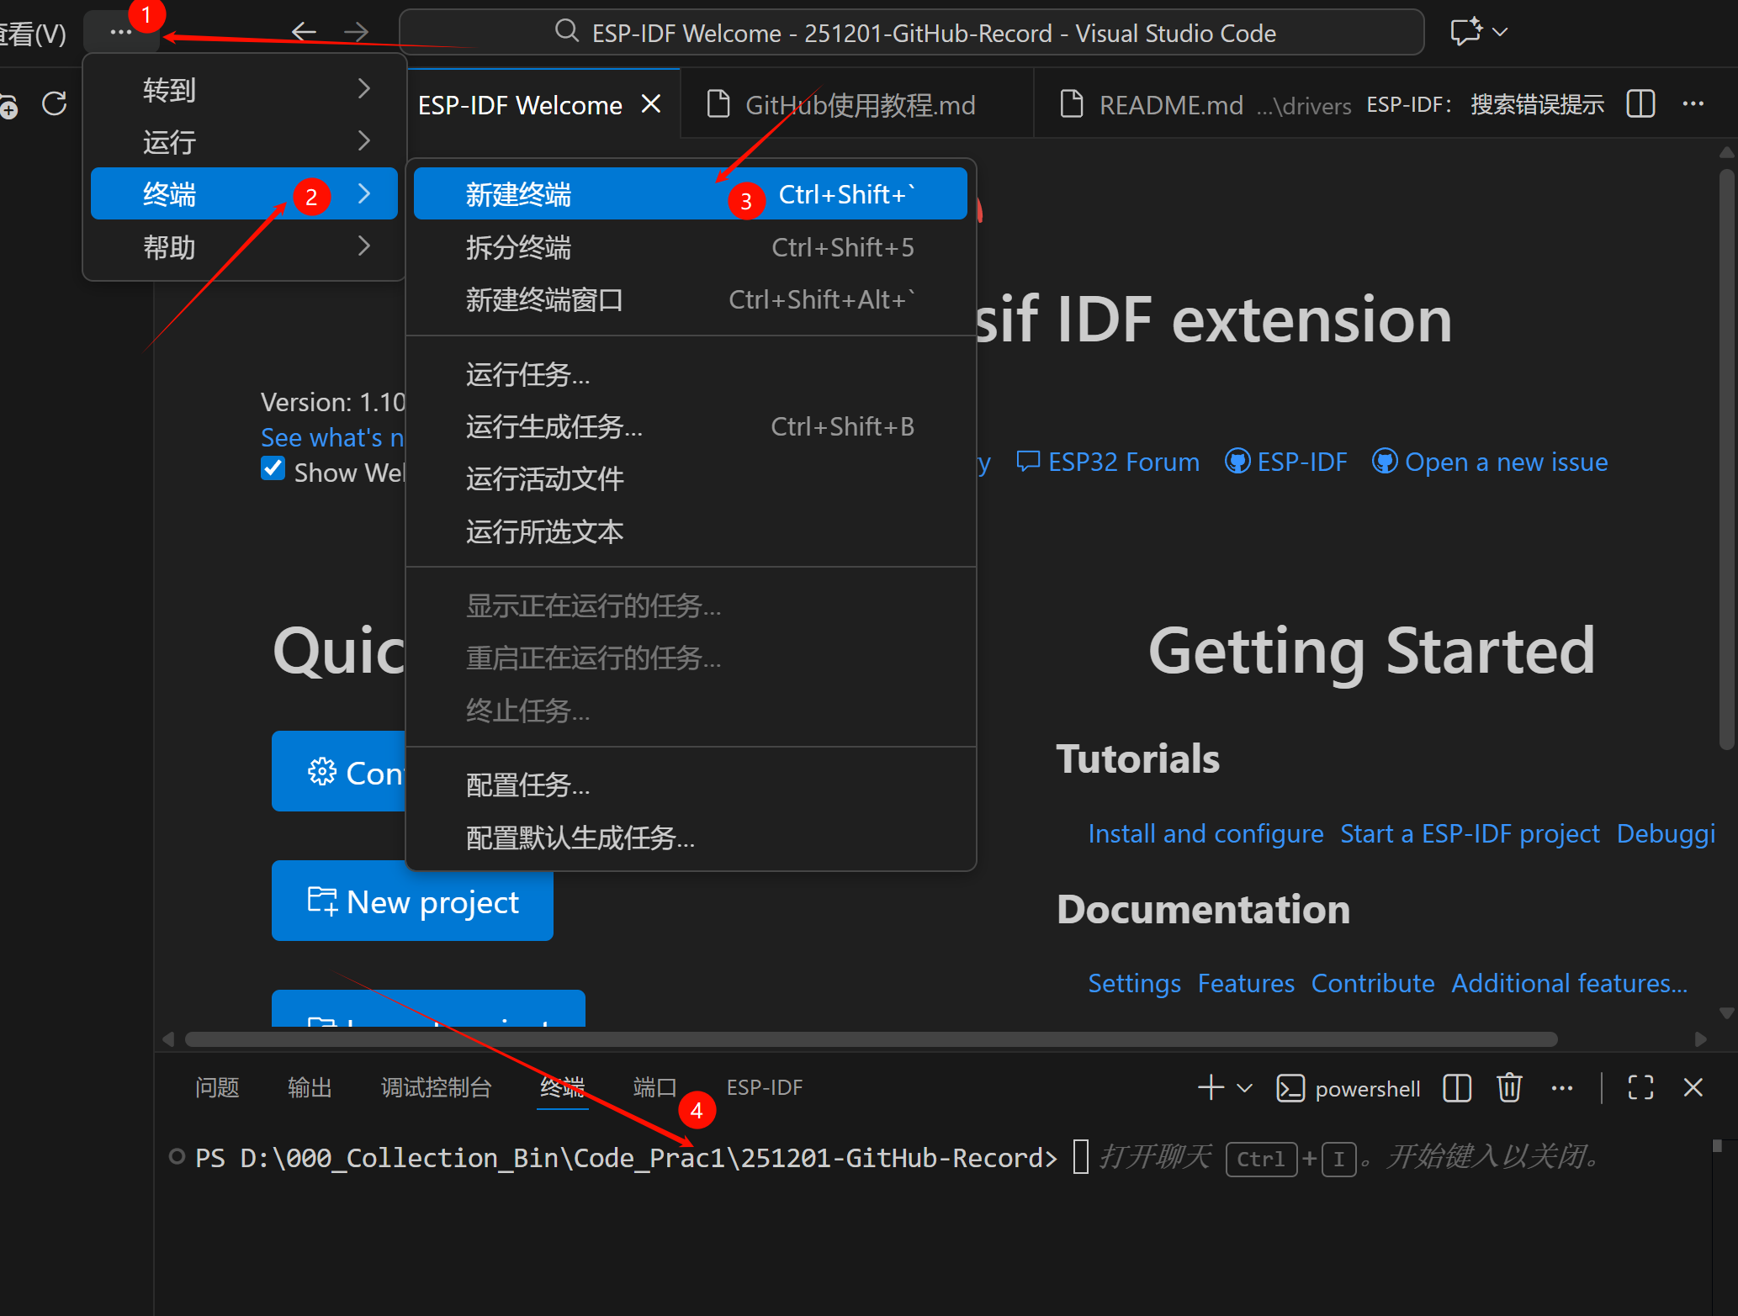Open the ESP32 Forum link
The height and width of the screenshot is (1316, 1738).
click(1123, 462)
